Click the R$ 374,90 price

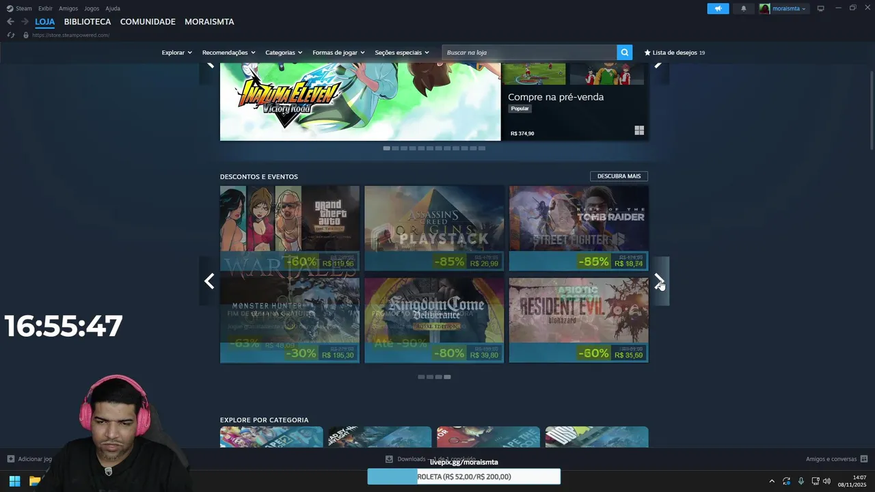pyautogui.click(x=522, y=134)
